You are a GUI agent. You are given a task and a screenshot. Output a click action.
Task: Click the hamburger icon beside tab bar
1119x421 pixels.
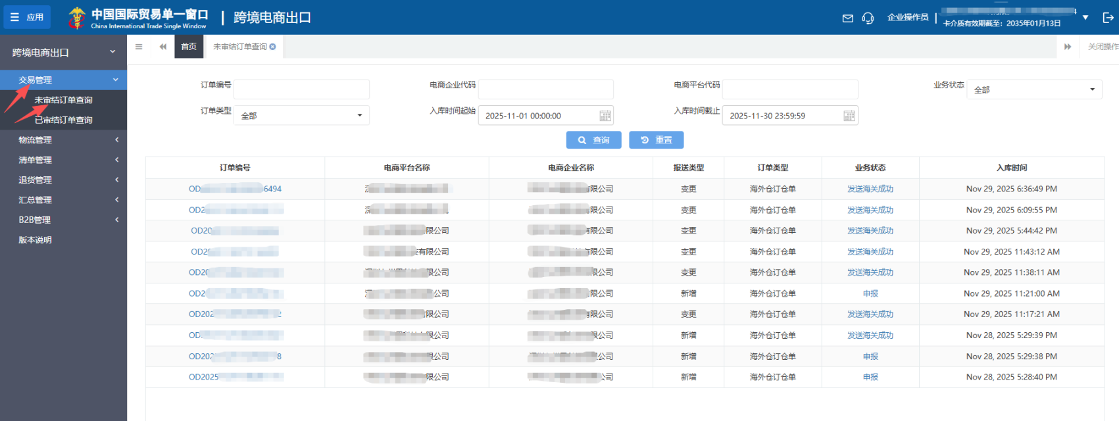pyautogui.click(x=139, y=47)
